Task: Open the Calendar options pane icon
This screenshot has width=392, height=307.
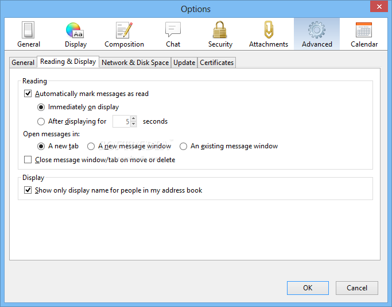Action: 364,34
